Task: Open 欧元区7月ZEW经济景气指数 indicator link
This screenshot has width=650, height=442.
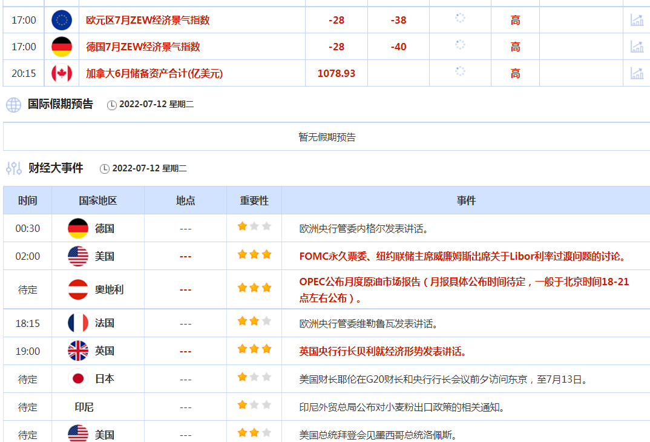Action: click(x=148, y=20)
